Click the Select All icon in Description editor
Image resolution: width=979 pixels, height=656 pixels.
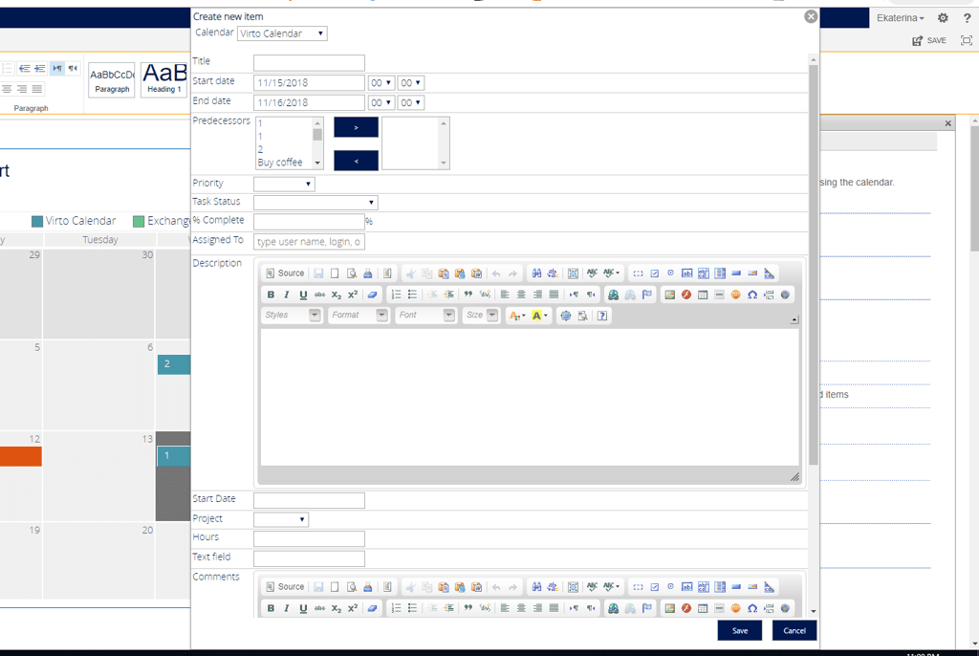[573, 273]
